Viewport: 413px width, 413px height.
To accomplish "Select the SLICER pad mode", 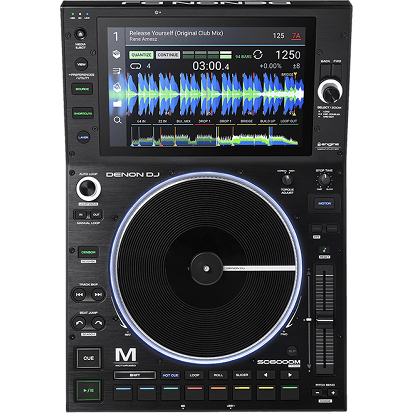I will pos(242,375).
